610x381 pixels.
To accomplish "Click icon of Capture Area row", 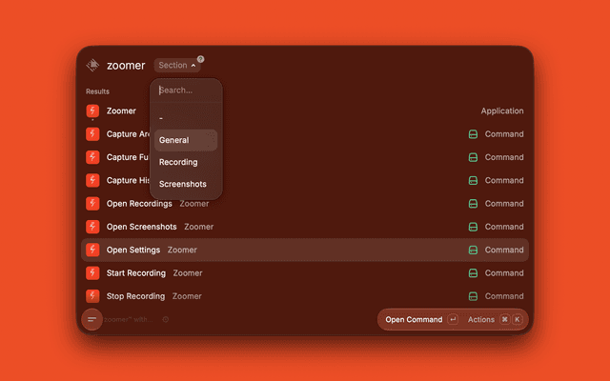I will tap(92, 134).
